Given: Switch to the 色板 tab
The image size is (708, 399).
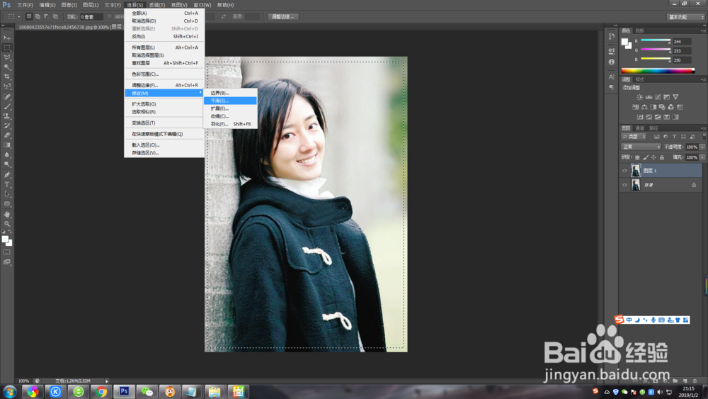Looking at the screenshot, I should [x=640, y=30].
